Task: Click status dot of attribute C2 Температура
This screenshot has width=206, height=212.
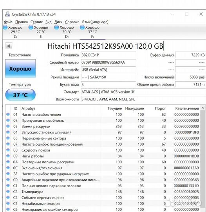Action: point(8,192)
